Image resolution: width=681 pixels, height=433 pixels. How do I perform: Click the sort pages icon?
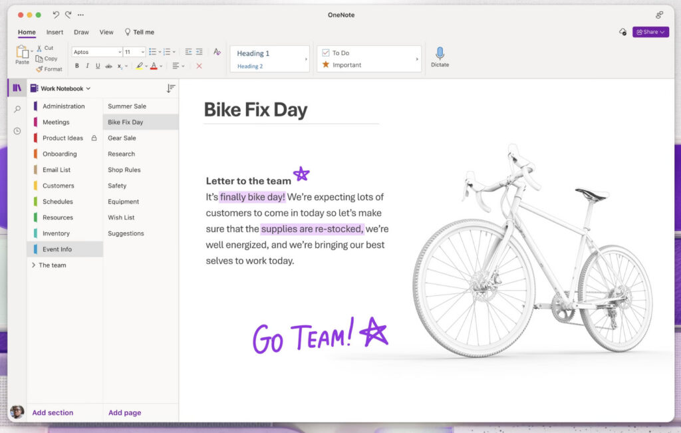(x=171, y=88)
